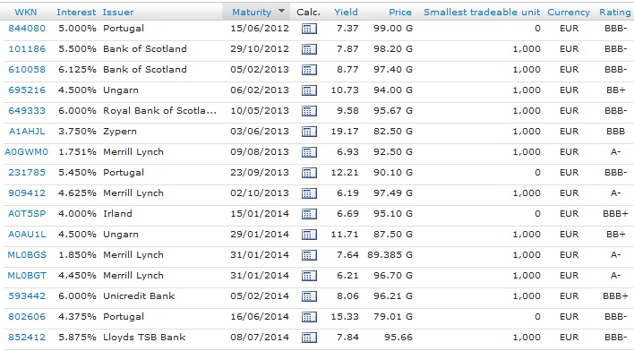
Task: Open WKN link 909412
Action: click(27, 193)
